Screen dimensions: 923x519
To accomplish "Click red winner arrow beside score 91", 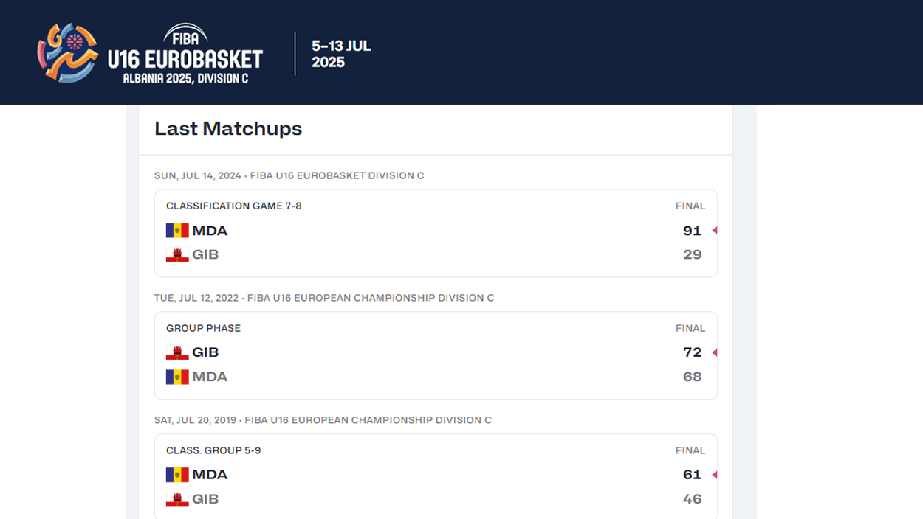I will tap(714, 231).
